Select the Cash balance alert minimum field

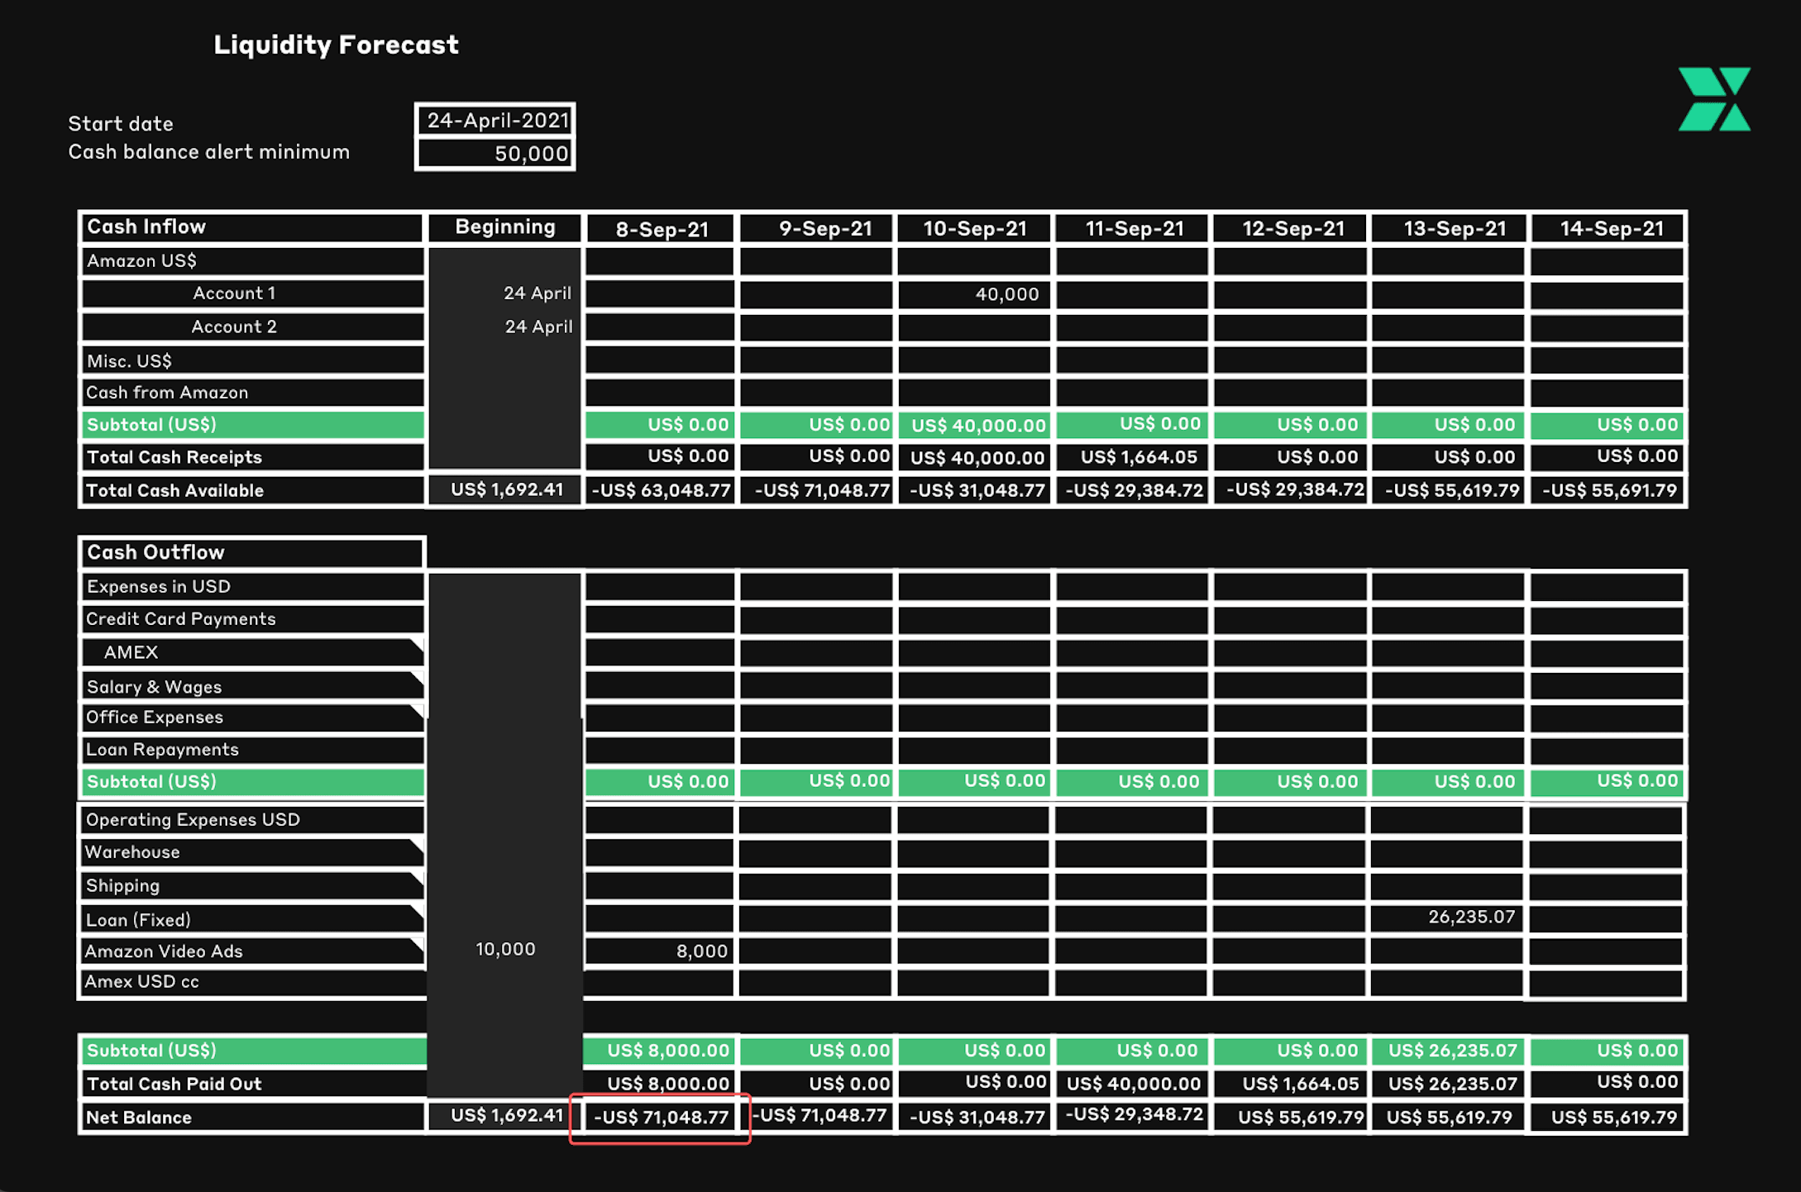[495, 154]
